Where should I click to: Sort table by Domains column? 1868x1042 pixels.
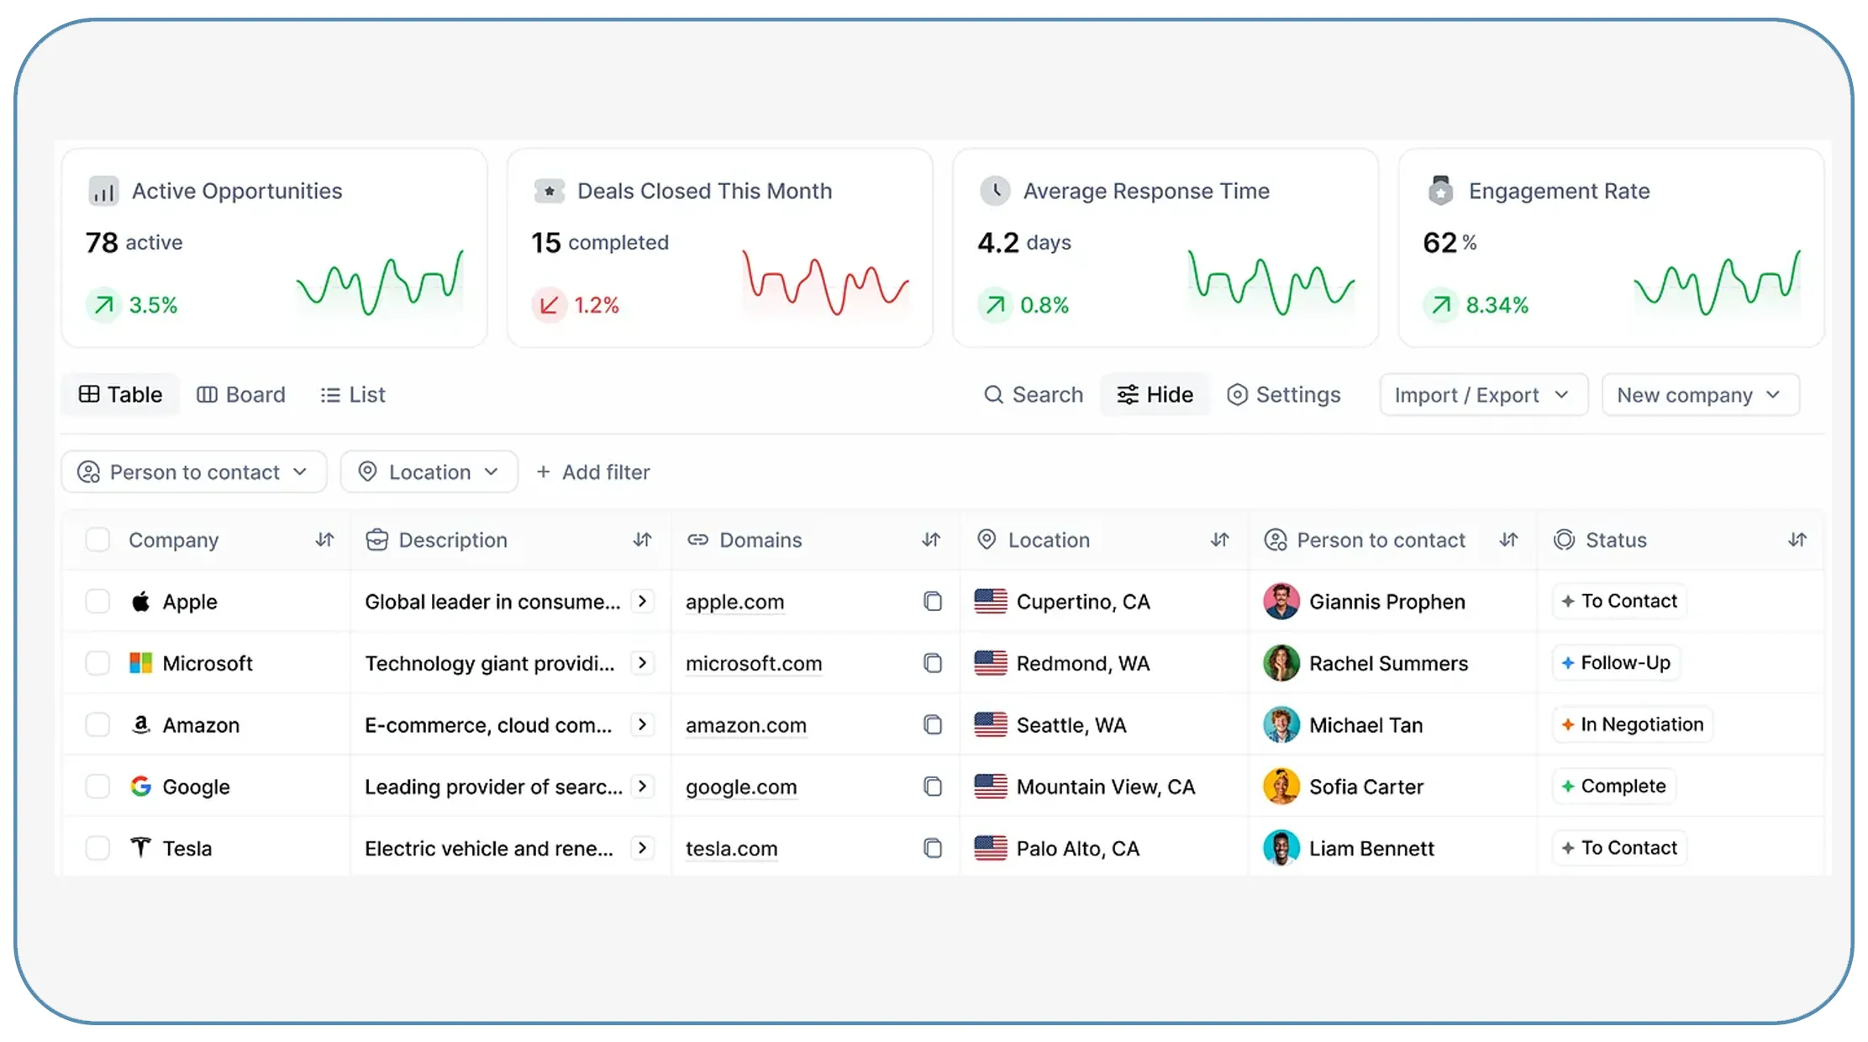931,539
